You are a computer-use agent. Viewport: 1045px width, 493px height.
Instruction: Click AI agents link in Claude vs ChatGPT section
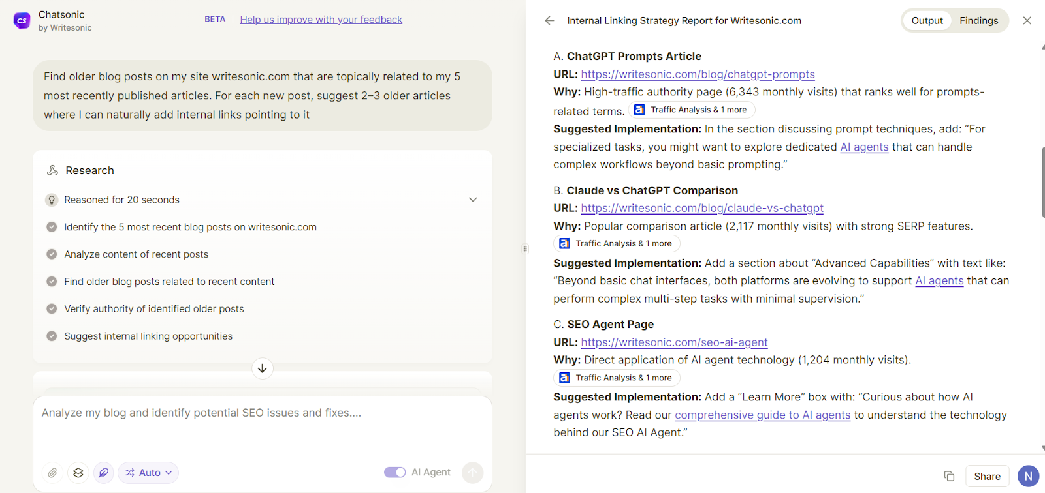(x=939, y=281)
